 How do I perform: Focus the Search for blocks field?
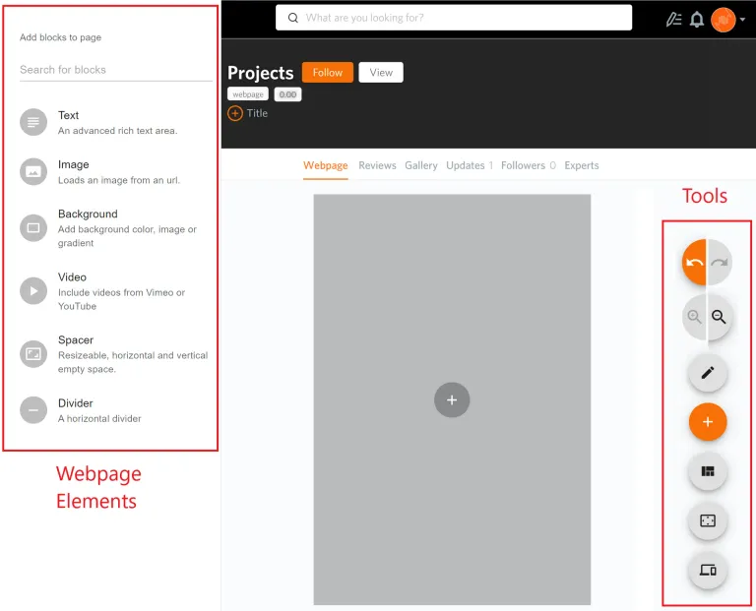point(116,70)
